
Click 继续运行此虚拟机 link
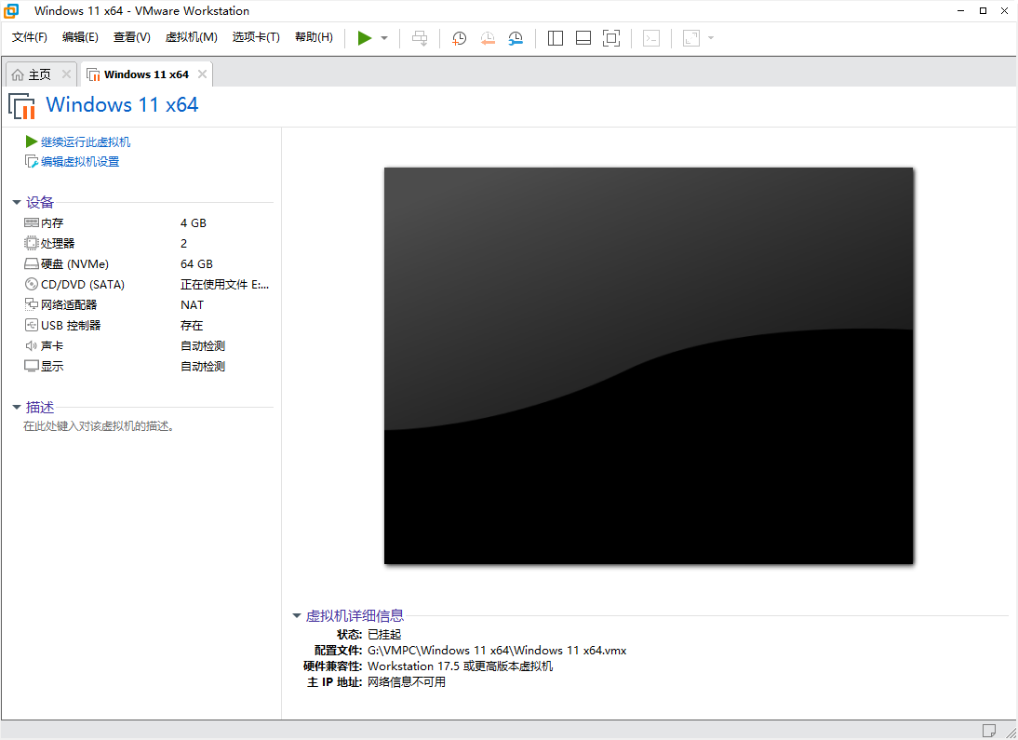pyautogui.click(x=86, y=142)
